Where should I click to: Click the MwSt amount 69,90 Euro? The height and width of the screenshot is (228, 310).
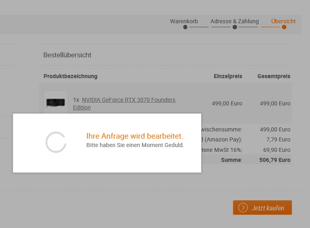(x=277, y=150)
